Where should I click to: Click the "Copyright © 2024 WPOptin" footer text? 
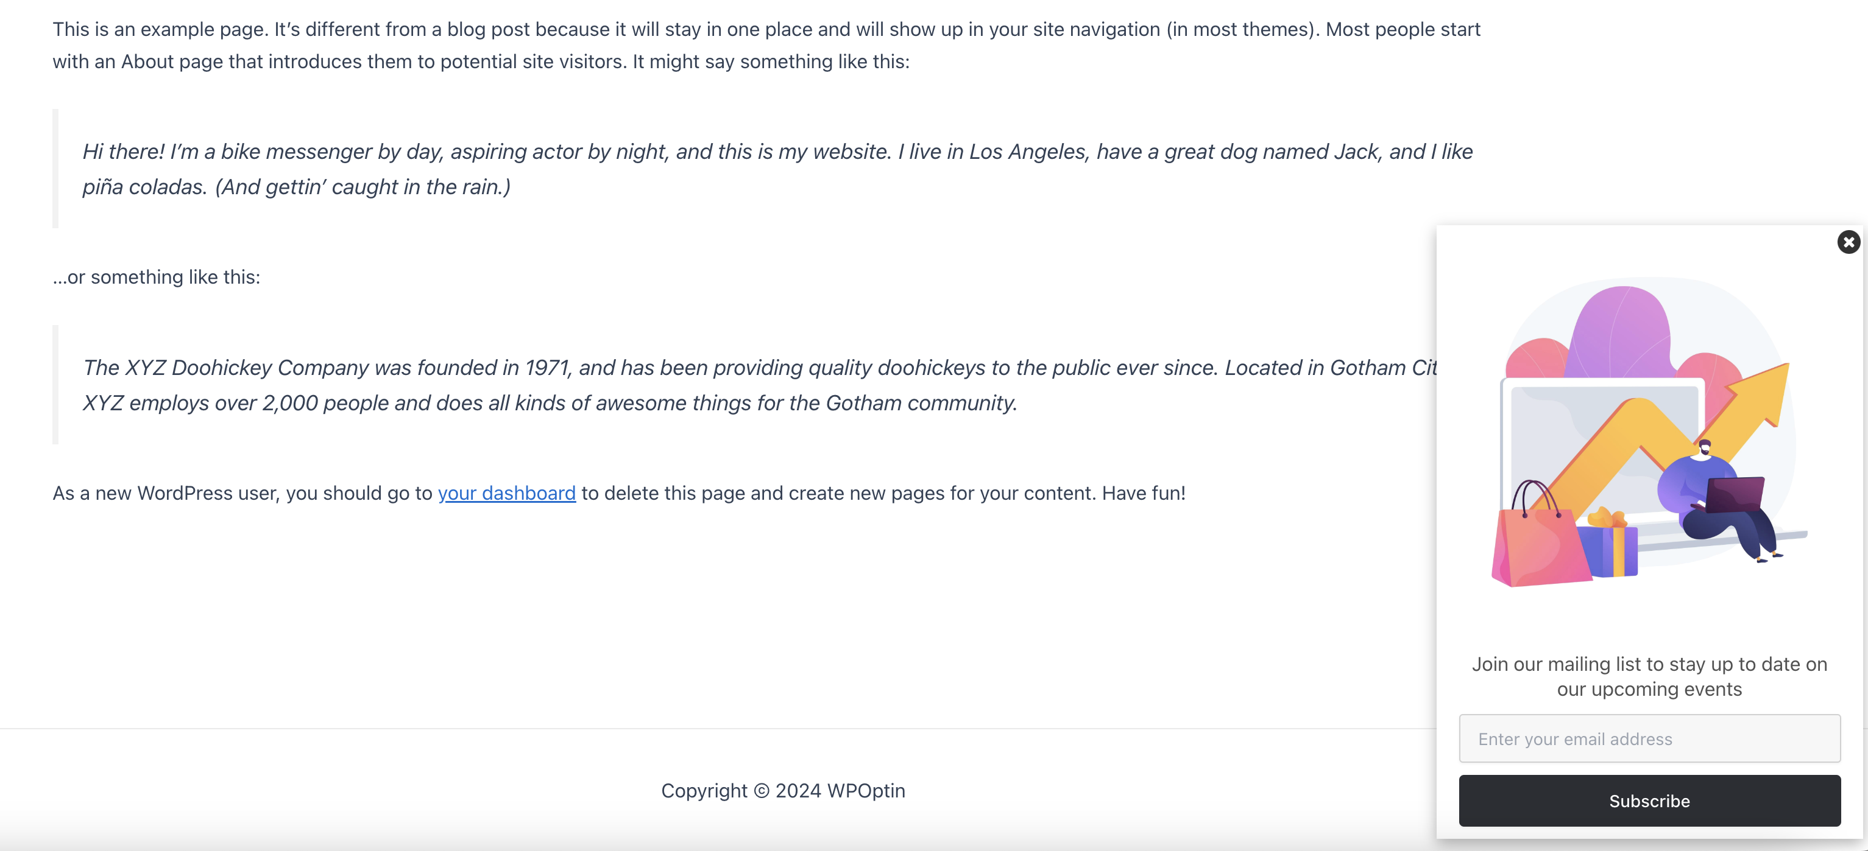(x=783, y=790)
